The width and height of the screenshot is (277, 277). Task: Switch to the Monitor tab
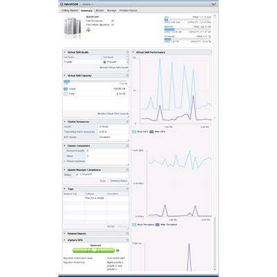[x=100, y=10]
